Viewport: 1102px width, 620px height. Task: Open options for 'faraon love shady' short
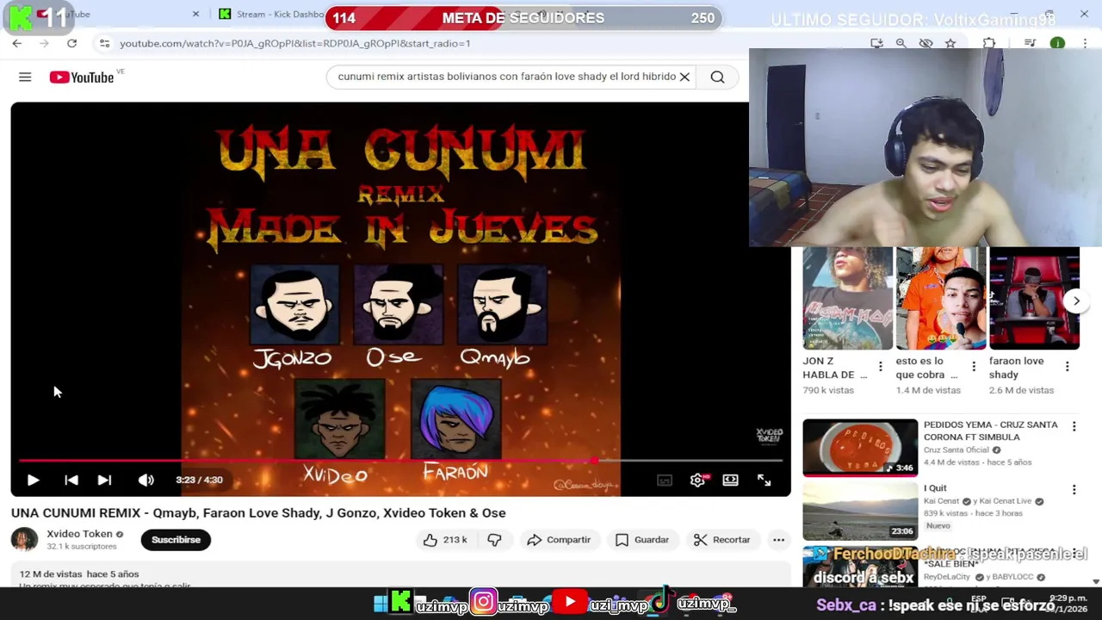tap(1067, 367)
